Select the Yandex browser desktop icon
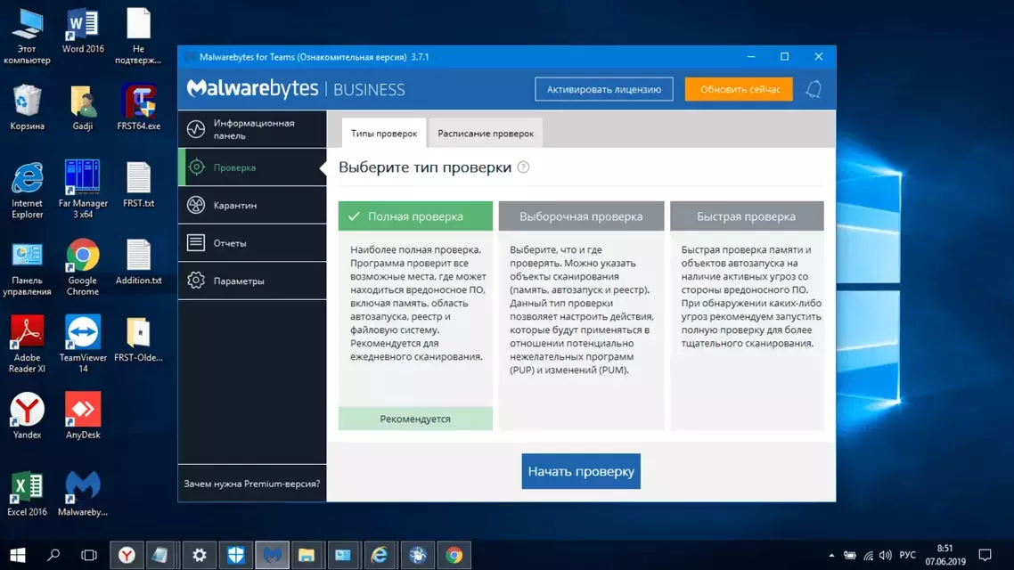This screenshot has width=1014, height=570. pos(27,416)
